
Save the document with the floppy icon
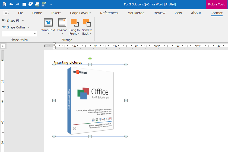pyautogui.click(x=24, y=4)
